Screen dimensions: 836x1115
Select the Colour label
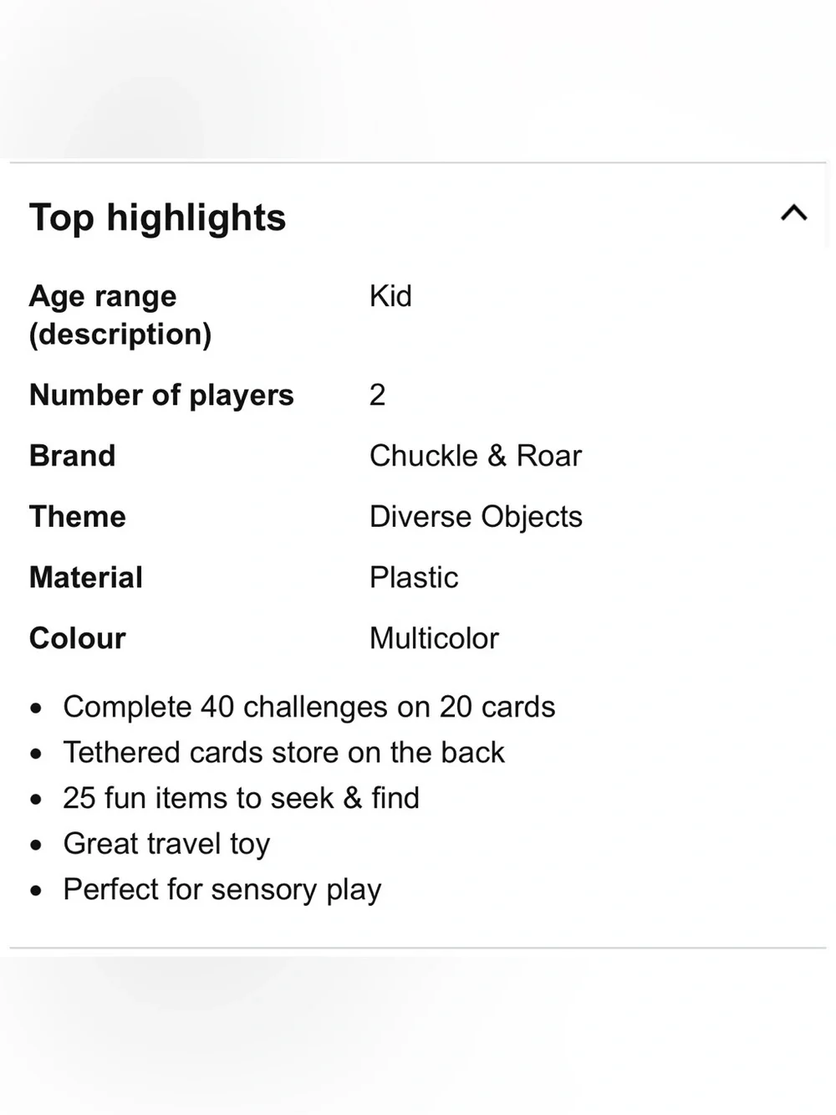pos(78,639)
